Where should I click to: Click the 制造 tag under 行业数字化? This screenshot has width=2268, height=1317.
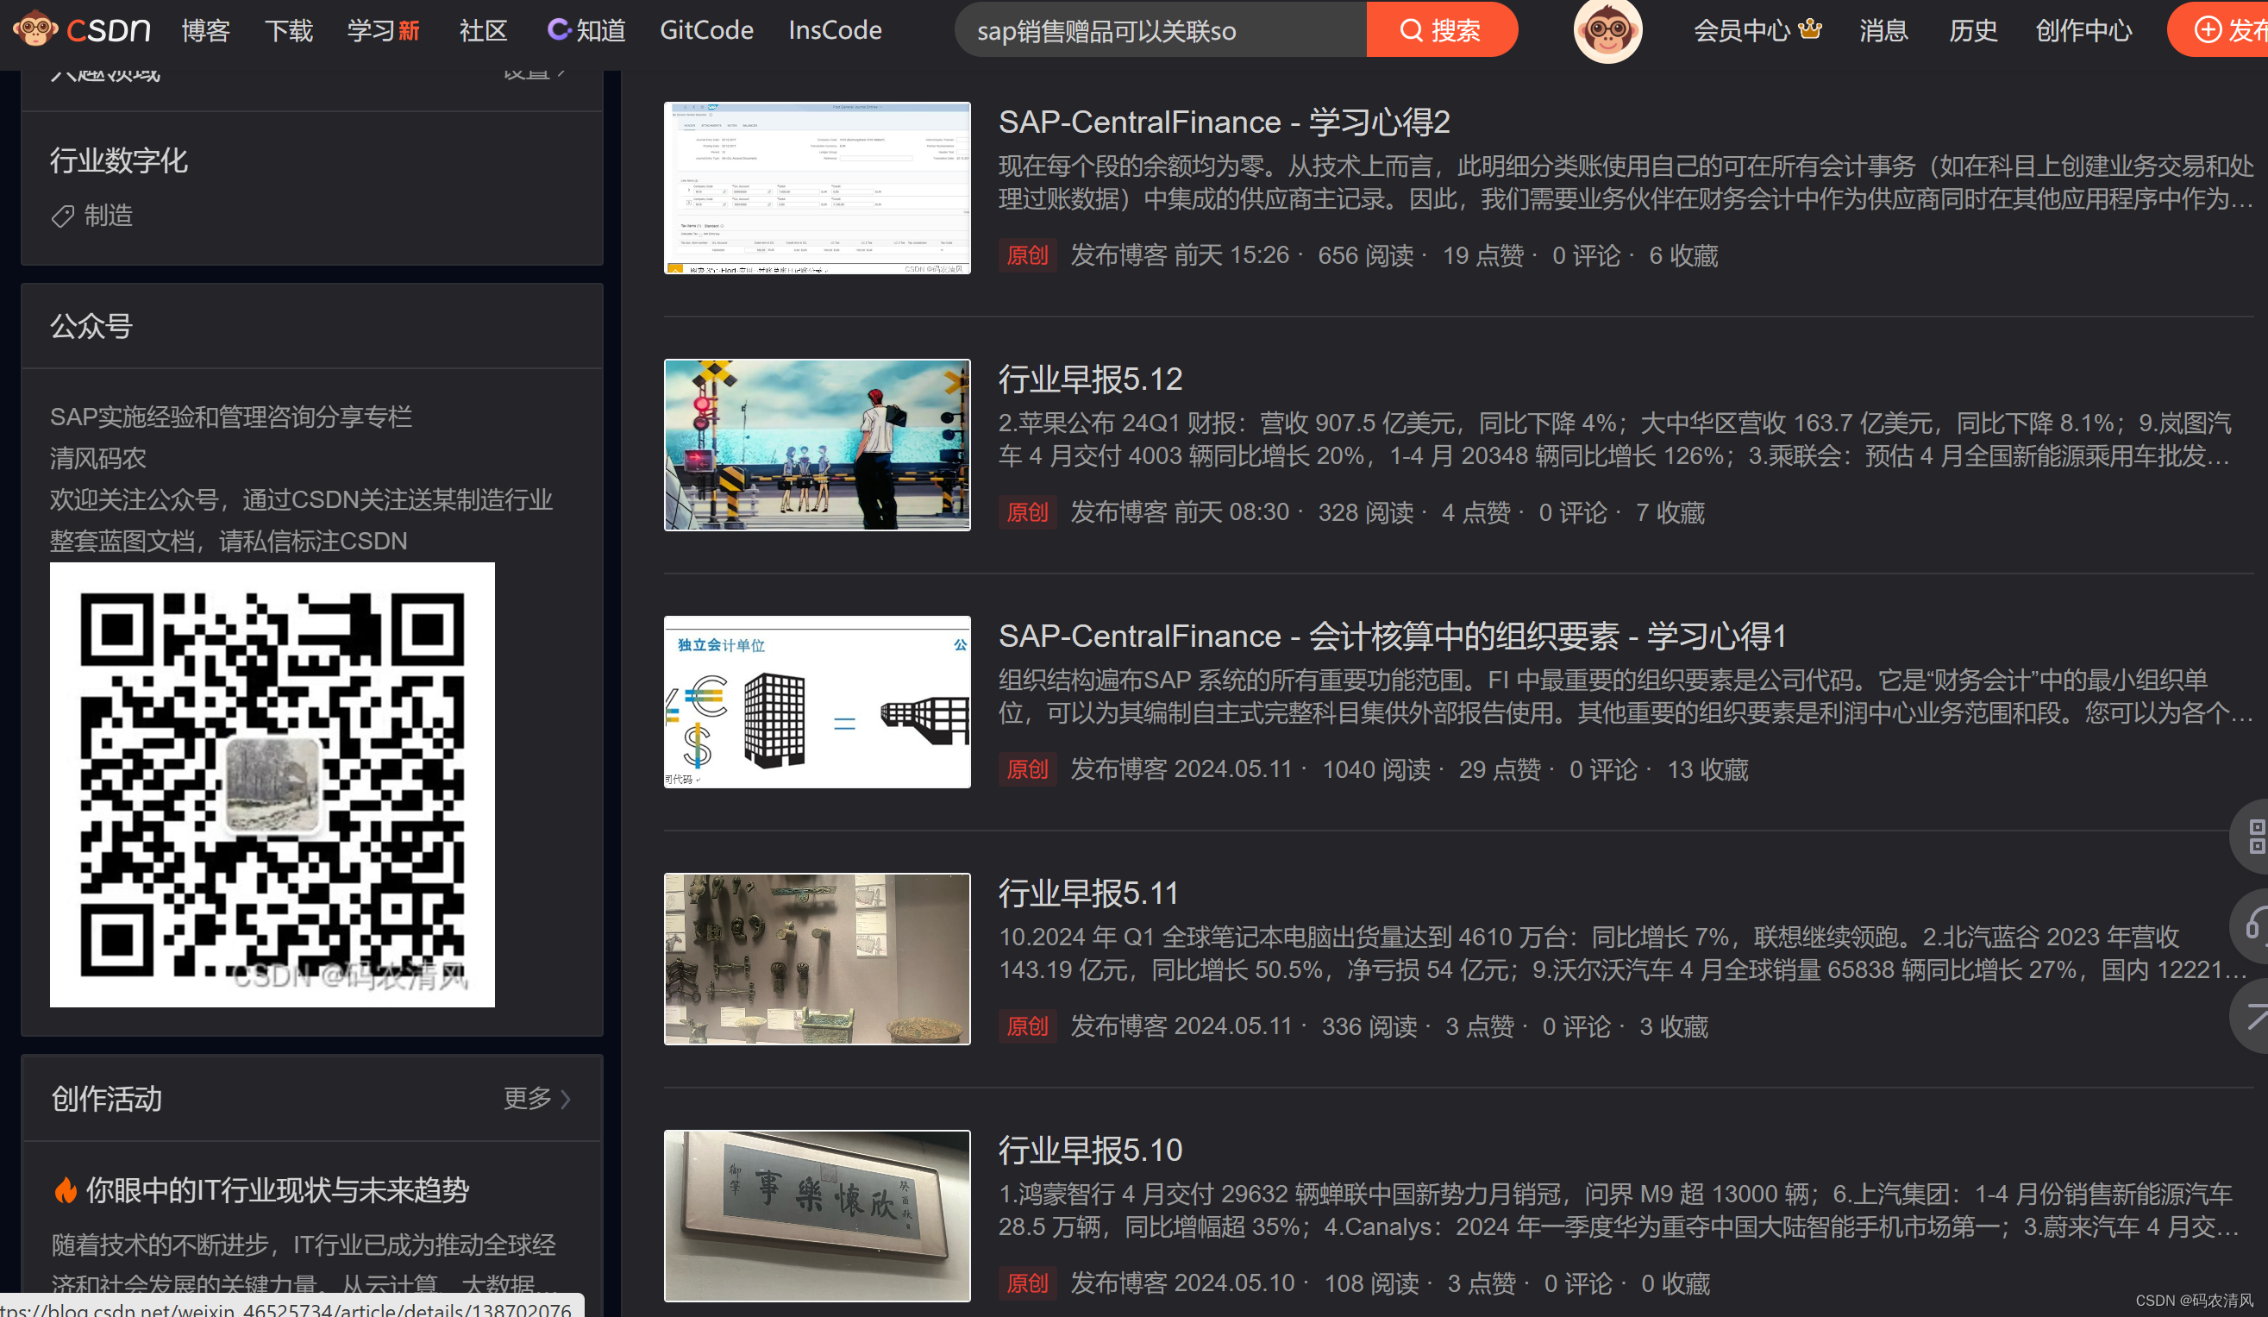[91, 215]
